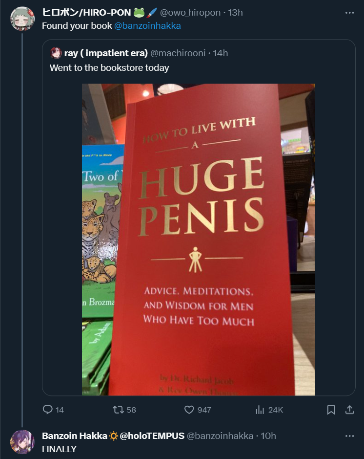
Task: Like the Found your book tweet
Action: click(189, 410)
